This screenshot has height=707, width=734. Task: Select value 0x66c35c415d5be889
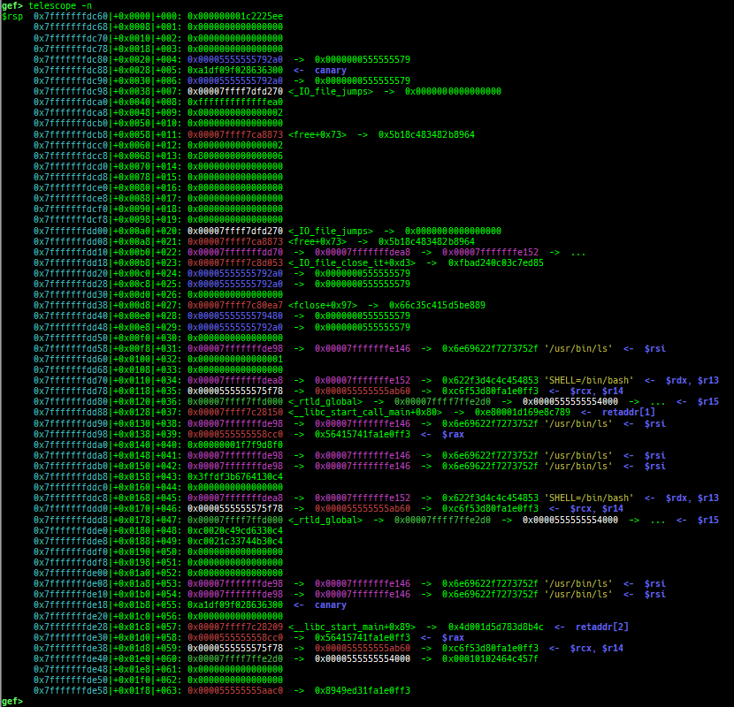(x=437, y=306)
